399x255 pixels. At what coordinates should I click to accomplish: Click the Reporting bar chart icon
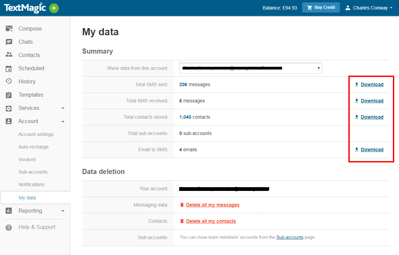pos(8,211)
